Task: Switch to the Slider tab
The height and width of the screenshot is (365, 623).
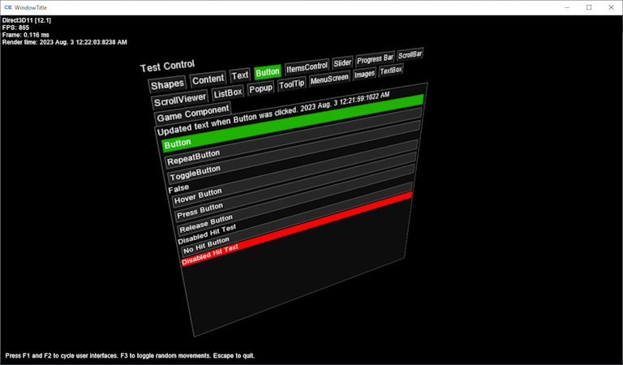Action: click(x=342, y=63)
